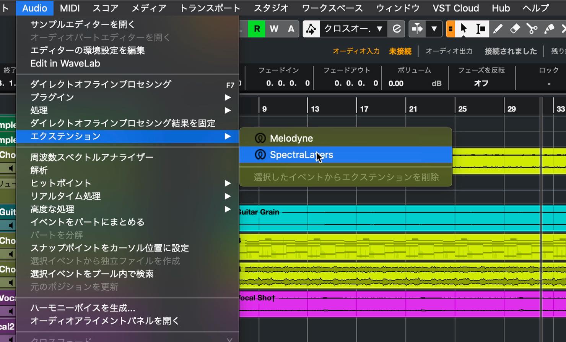Expand the プラグイン submenu
This screenshot has width=566, height=342.
[x=128, y=97]
